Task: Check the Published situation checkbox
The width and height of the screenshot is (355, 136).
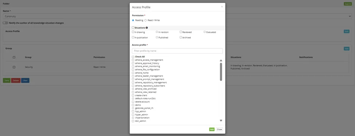Action: coord(157,37)
